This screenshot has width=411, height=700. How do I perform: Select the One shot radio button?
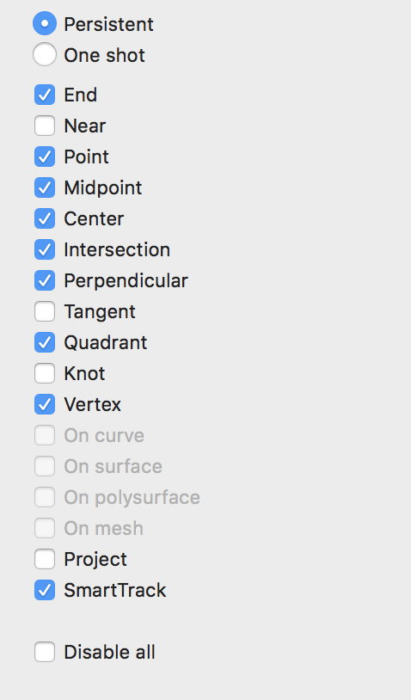(x=45, y=54)
